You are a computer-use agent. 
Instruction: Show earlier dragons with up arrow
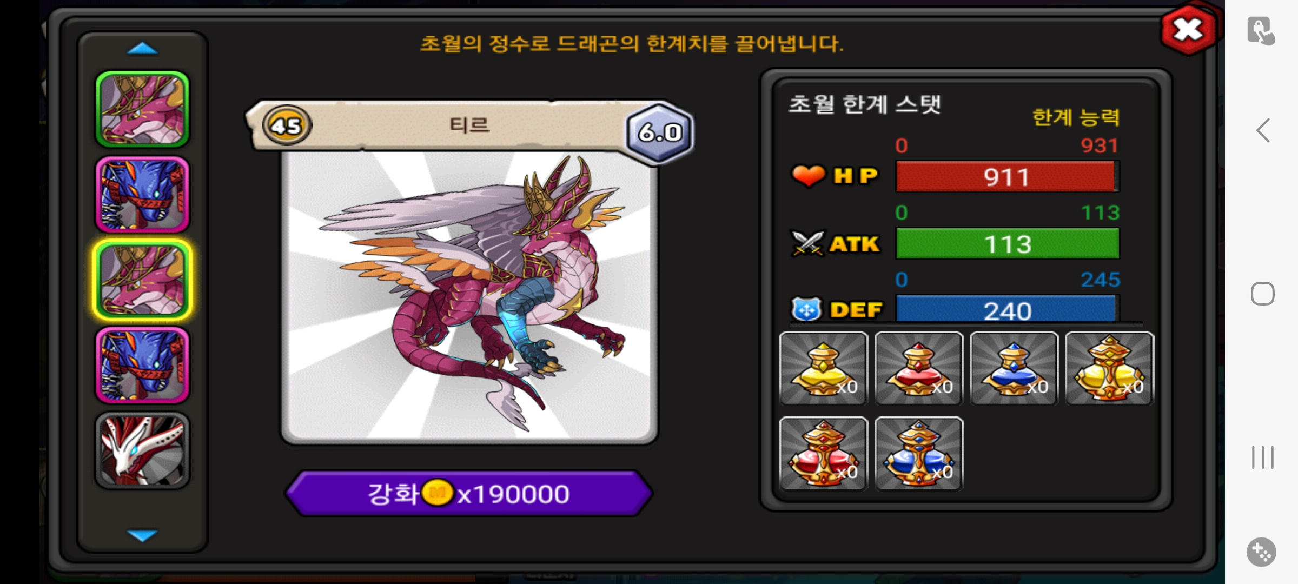(142, 49)
